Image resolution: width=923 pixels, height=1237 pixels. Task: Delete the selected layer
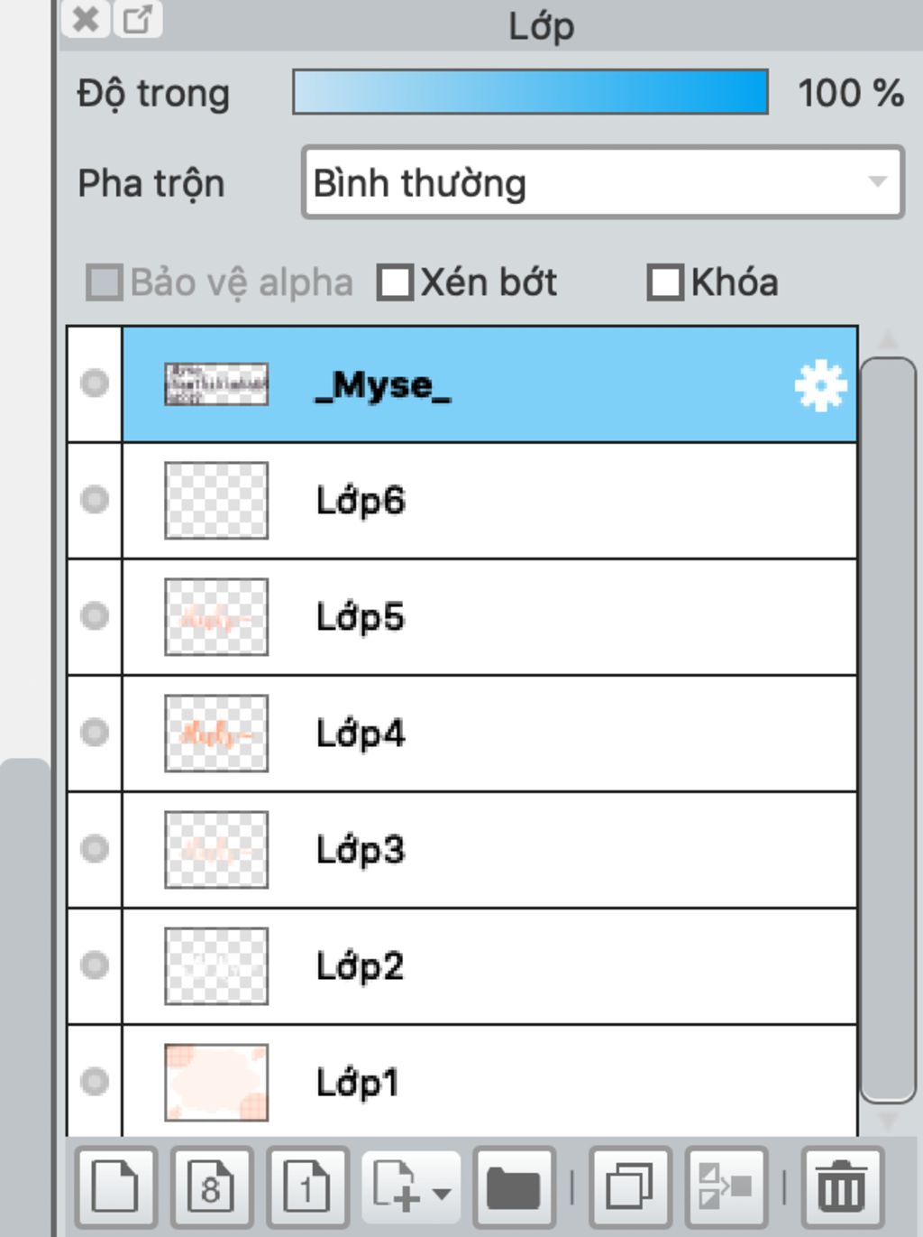pos(842,1186)
